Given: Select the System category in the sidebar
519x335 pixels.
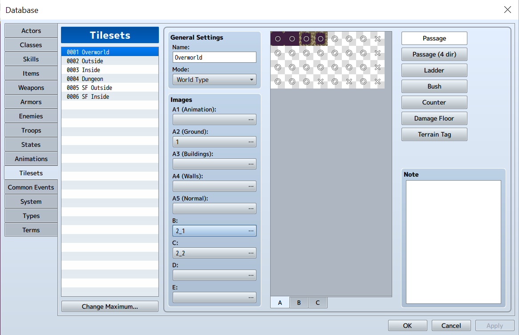Looking at the screenshot, I should [31, 201].
